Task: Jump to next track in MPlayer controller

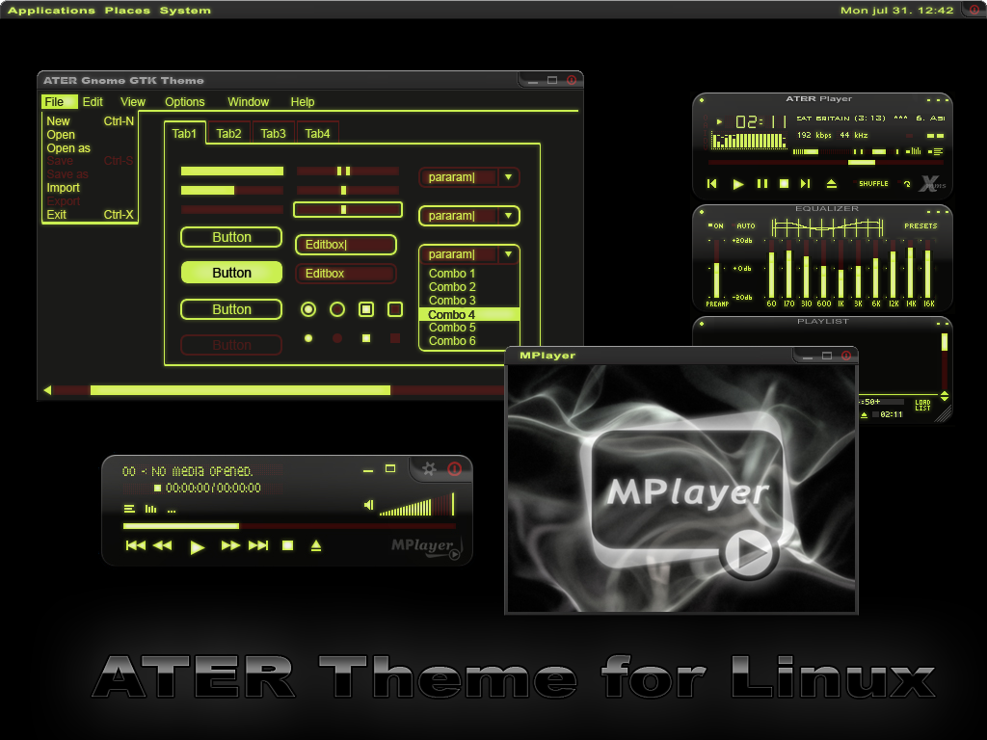Action: point(258,545)
